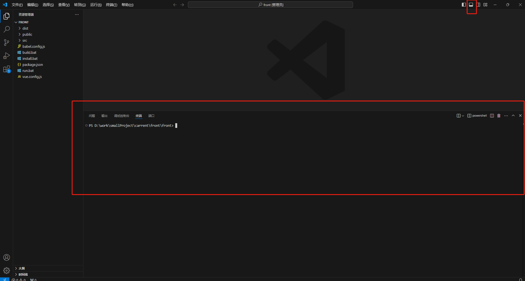The height and width of the screenshot is (281, 525).
Task: Open package.json file
Action: click(x=48, y=64)
